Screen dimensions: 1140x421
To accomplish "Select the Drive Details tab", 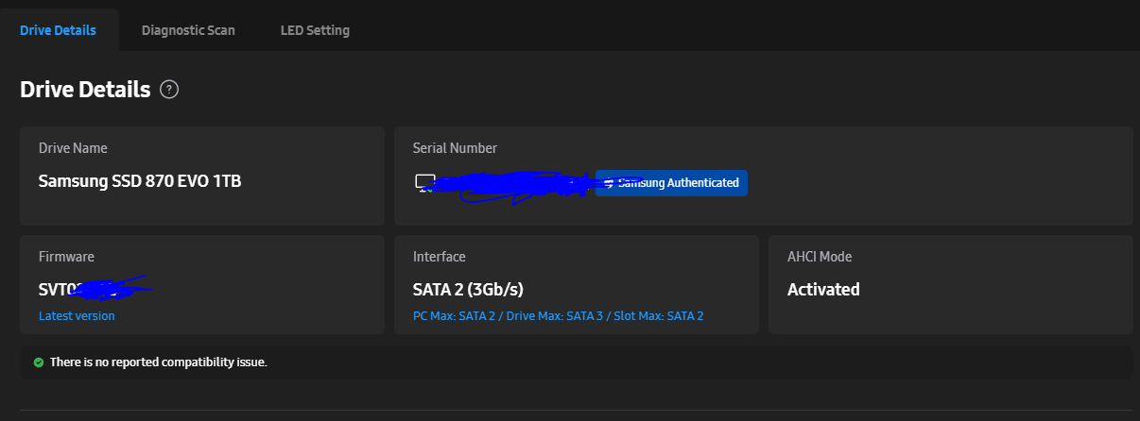I will [58, 30].
